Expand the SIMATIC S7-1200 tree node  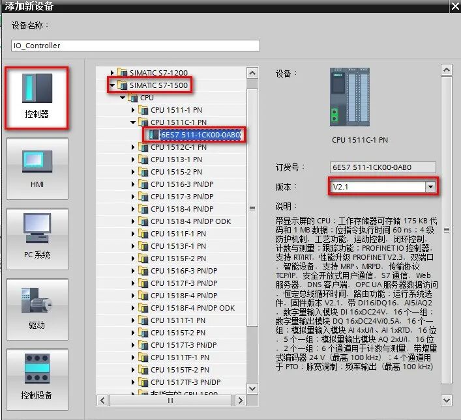(x=112, y=72)
